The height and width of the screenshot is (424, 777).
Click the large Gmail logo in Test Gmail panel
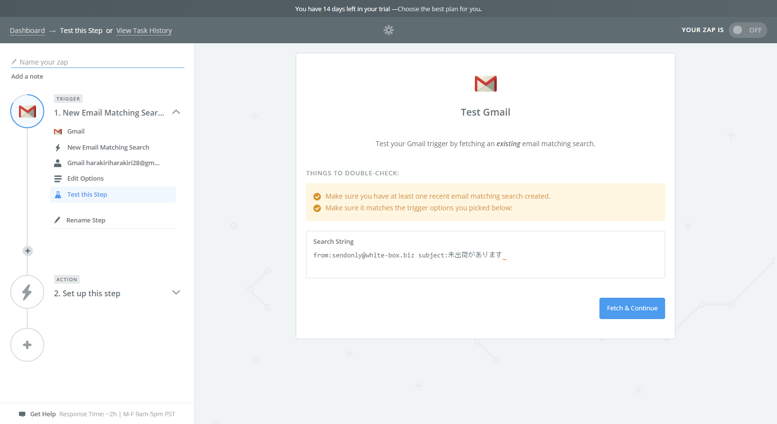point(486,84)
